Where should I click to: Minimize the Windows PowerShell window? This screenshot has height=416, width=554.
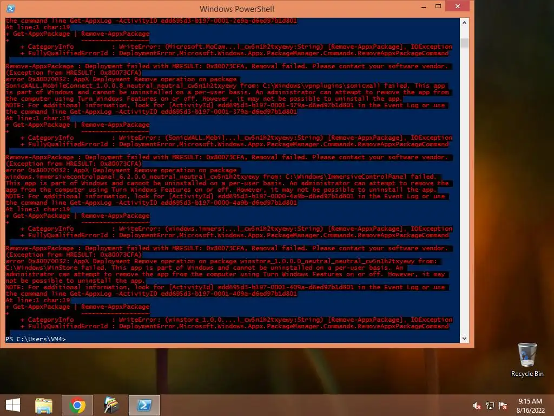click(x=424, y=6)
